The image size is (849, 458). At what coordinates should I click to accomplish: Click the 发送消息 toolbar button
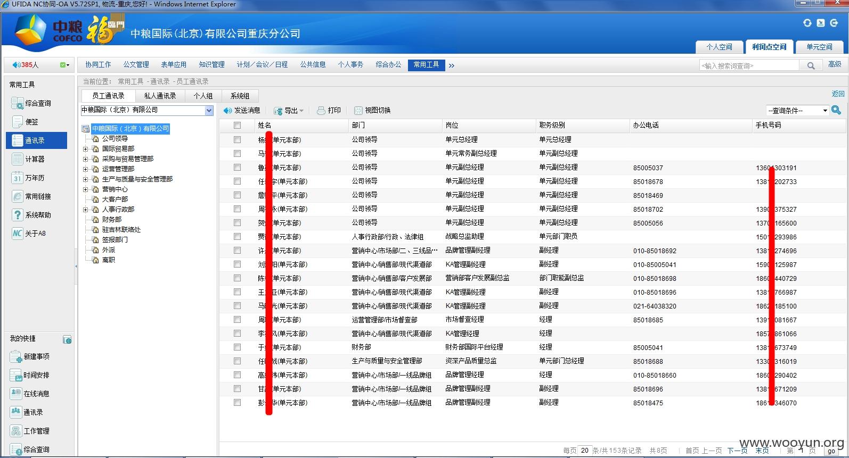point(242,110)
